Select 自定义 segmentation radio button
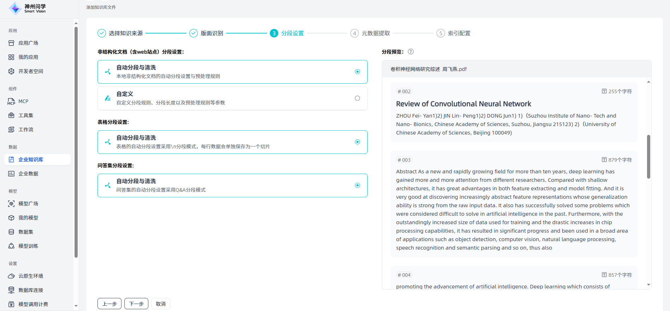 click(357, 98)
